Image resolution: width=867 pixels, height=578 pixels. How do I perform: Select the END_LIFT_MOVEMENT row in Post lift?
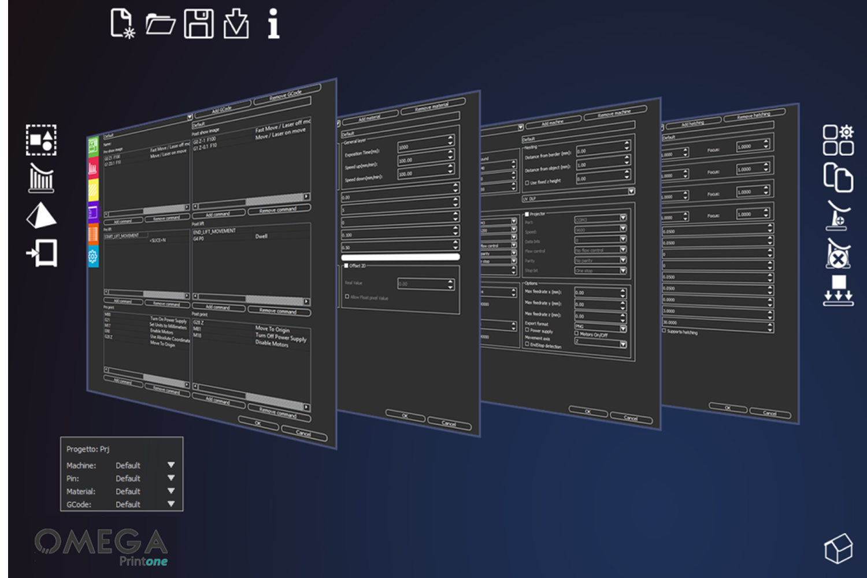pyautogui.click(x=251, y=229)
